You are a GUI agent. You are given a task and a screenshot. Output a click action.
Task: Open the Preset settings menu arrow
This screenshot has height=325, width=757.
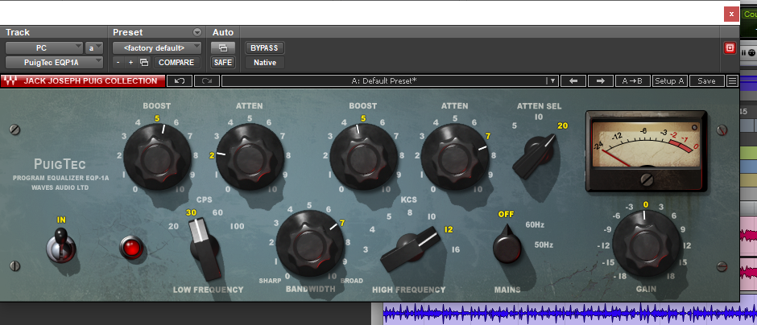click(x=197, y=32)
